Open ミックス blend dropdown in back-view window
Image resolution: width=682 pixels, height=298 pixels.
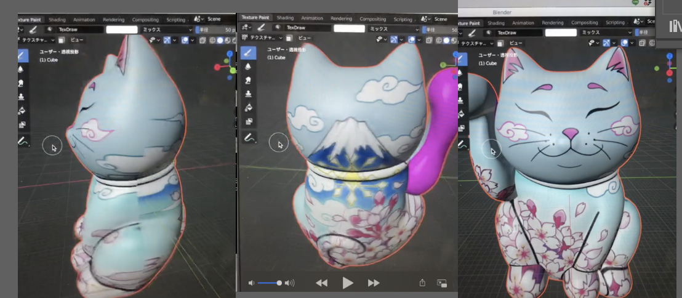(395, 28)
